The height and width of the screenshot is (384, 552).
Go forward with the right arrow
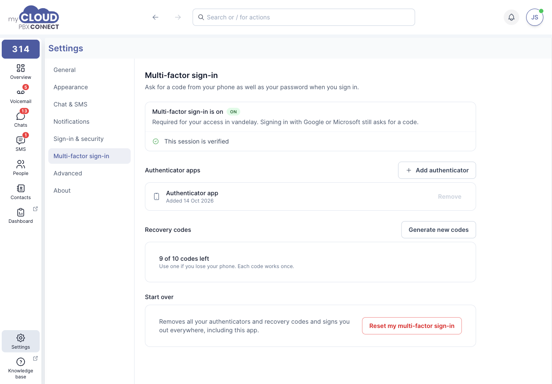(178, 17)
